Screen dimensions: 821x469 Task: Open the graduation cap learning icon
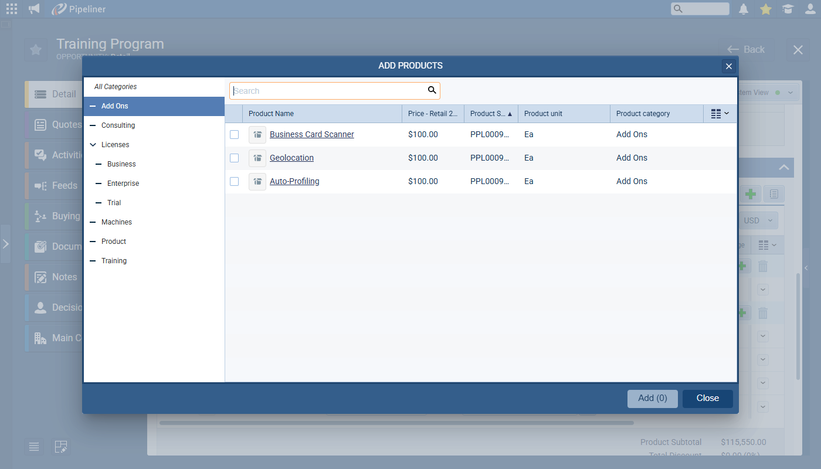click(x=788, y=9)
